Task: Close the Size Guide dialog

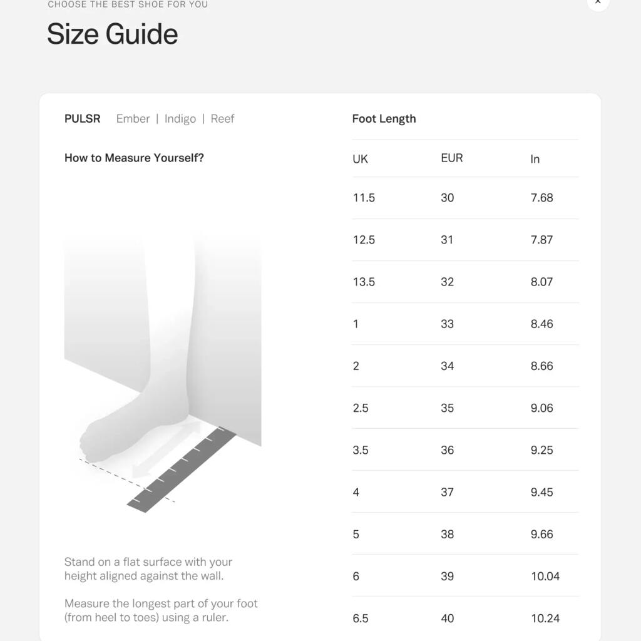Action: tap(598, 2)
